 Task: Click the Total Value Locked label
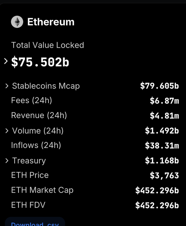pos(48,45)
